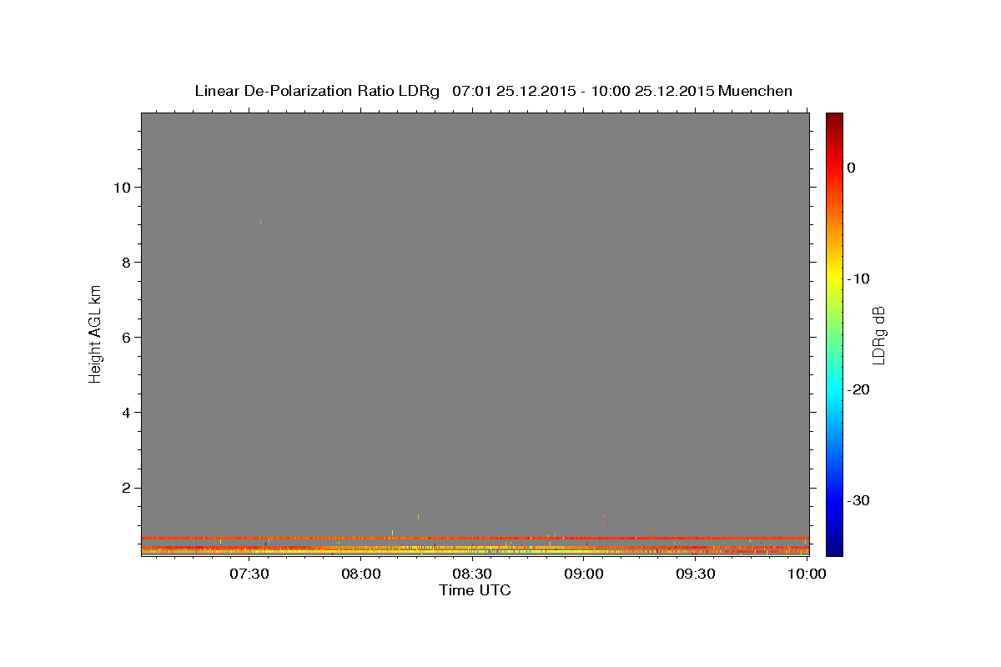The height and width of the screenshot is (667, 1001).
Task: Click the colorbar value -10
Action: coord(858,278)
